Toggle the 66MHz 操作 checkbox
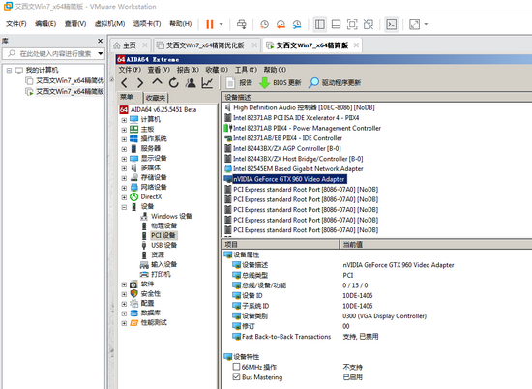532x389 pixels. pos(236,367)
